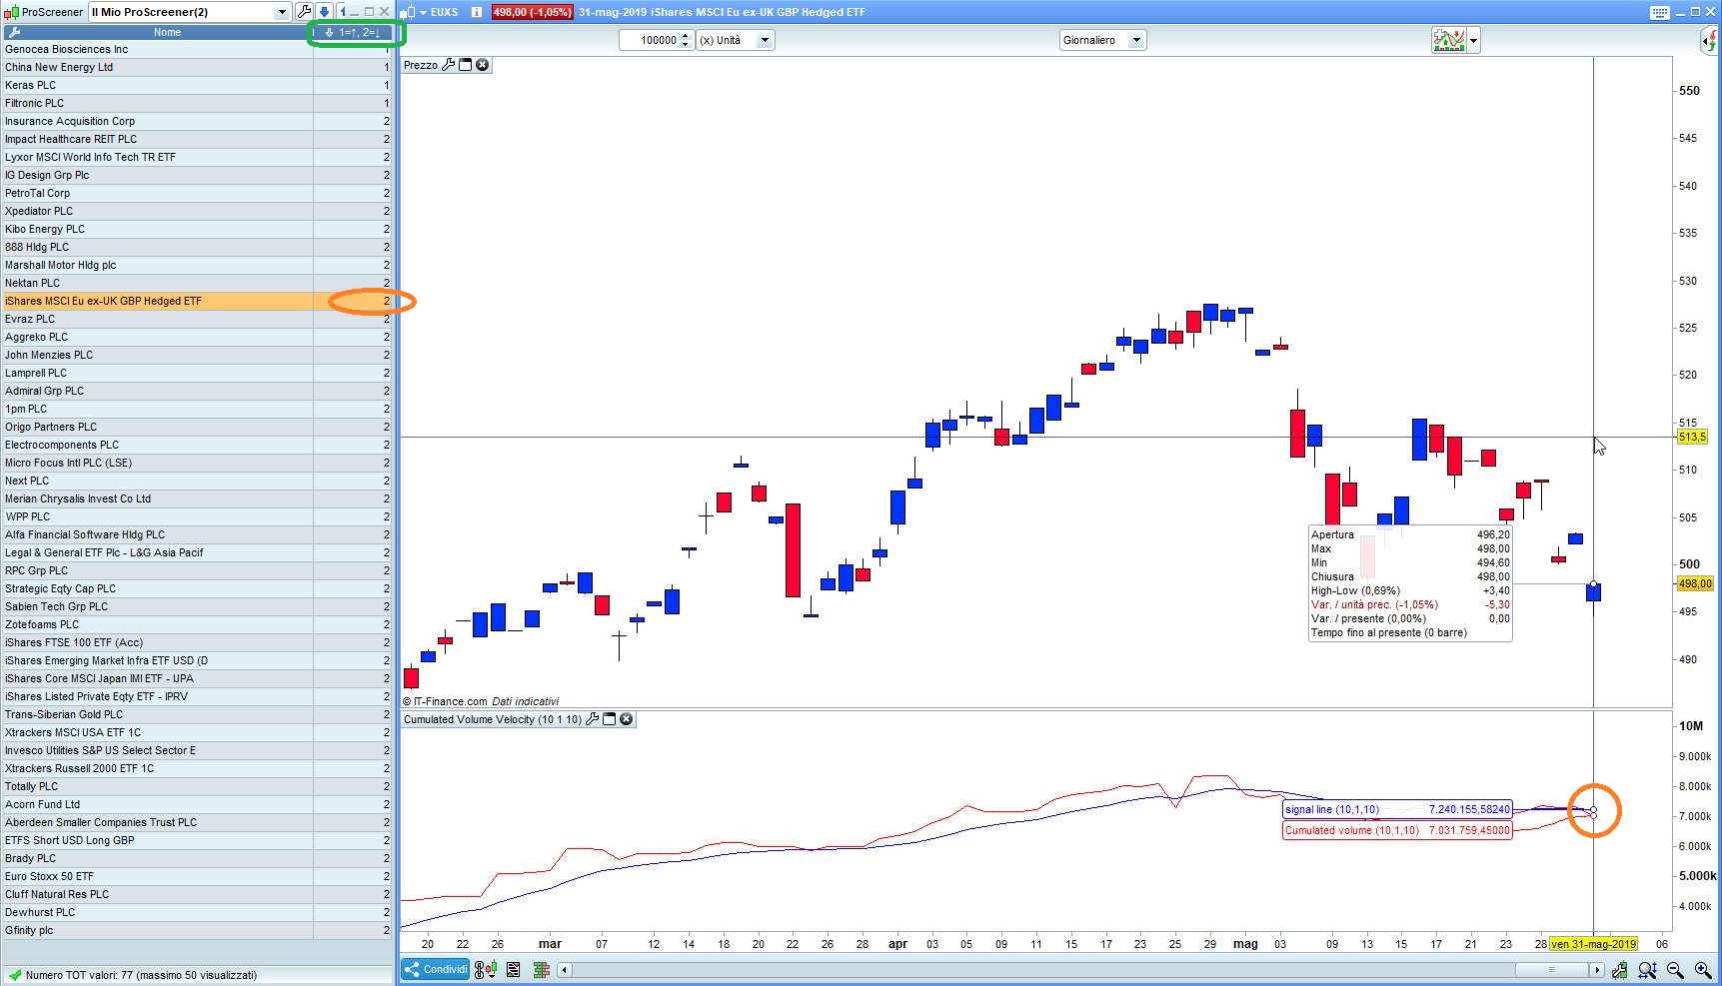Select Evraz PLC row
The image size is (1722, 986).
pyautogui.click(x=197, y=319)
